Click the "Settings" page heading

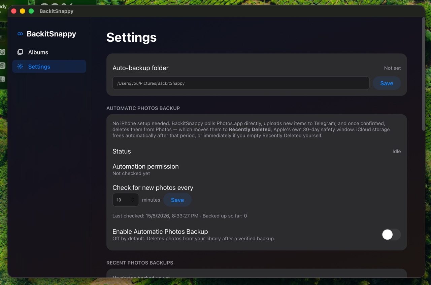point(131,37)
